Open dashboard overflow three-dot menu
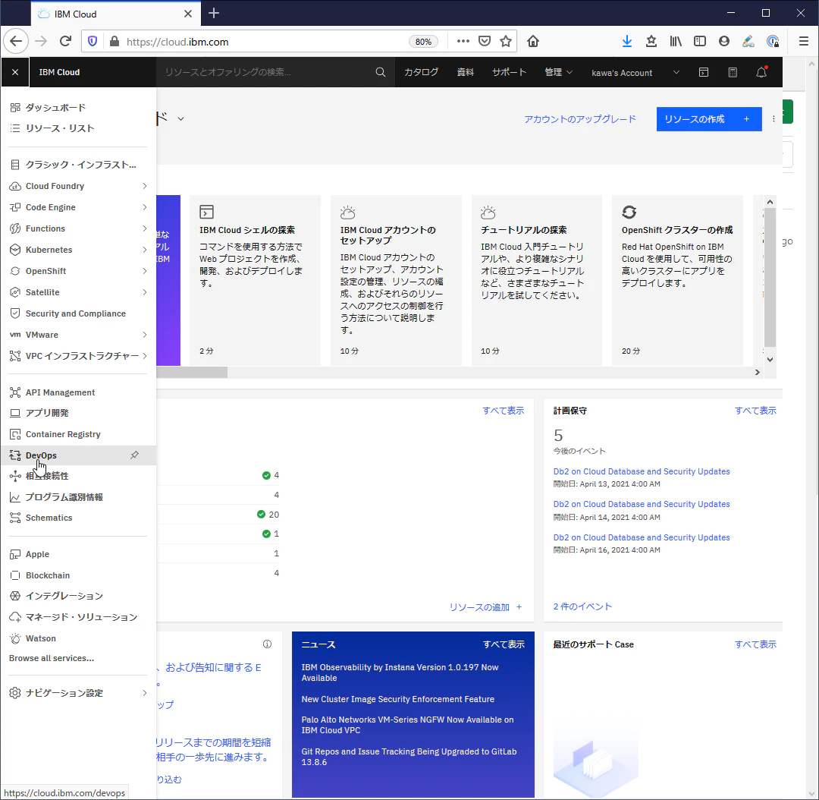Image resolution: width=819 pixels, height=800 pixels. (773, 119)
